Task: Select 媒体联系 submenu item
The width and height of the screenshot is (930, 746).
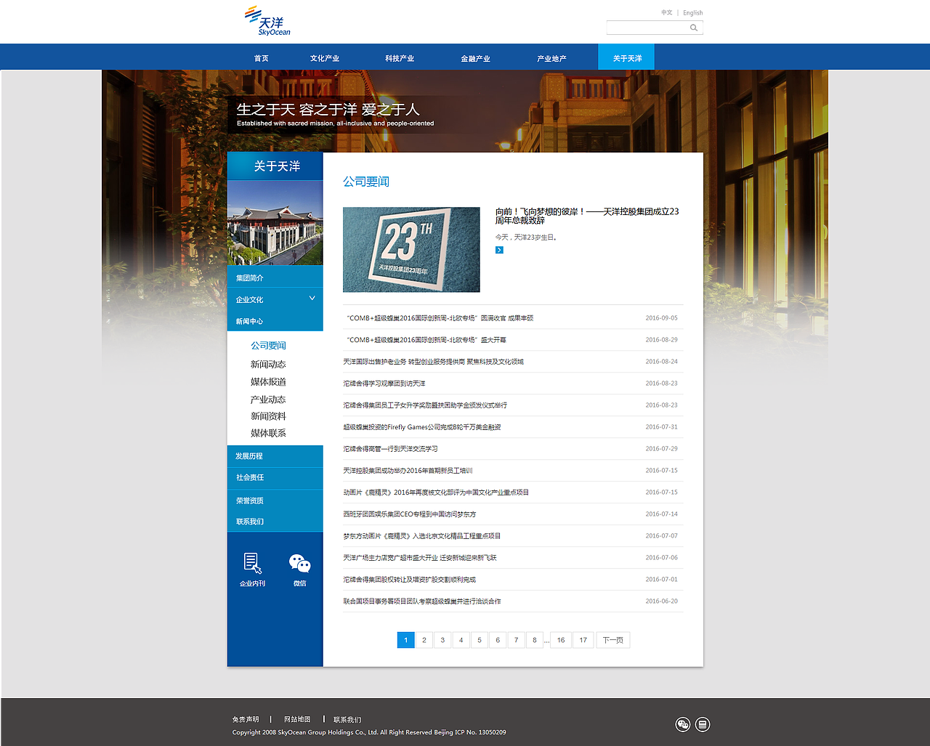Action: (268, 433)
